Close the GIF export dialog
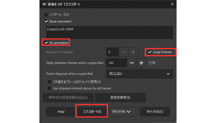 [172, 4]
